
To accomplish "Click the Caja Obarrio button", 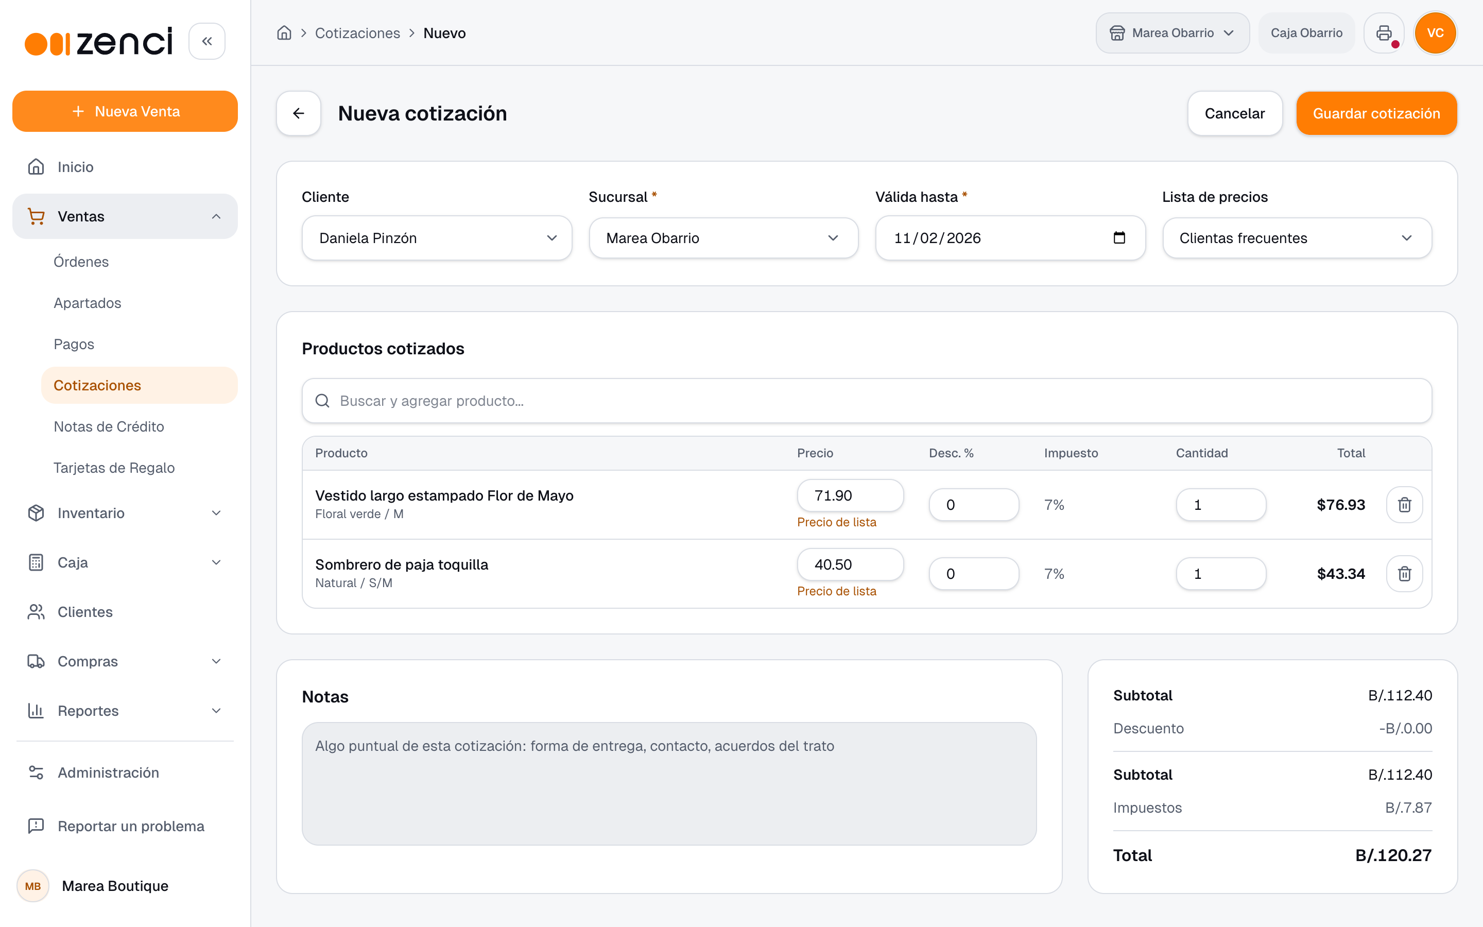I will (1306, 33).
